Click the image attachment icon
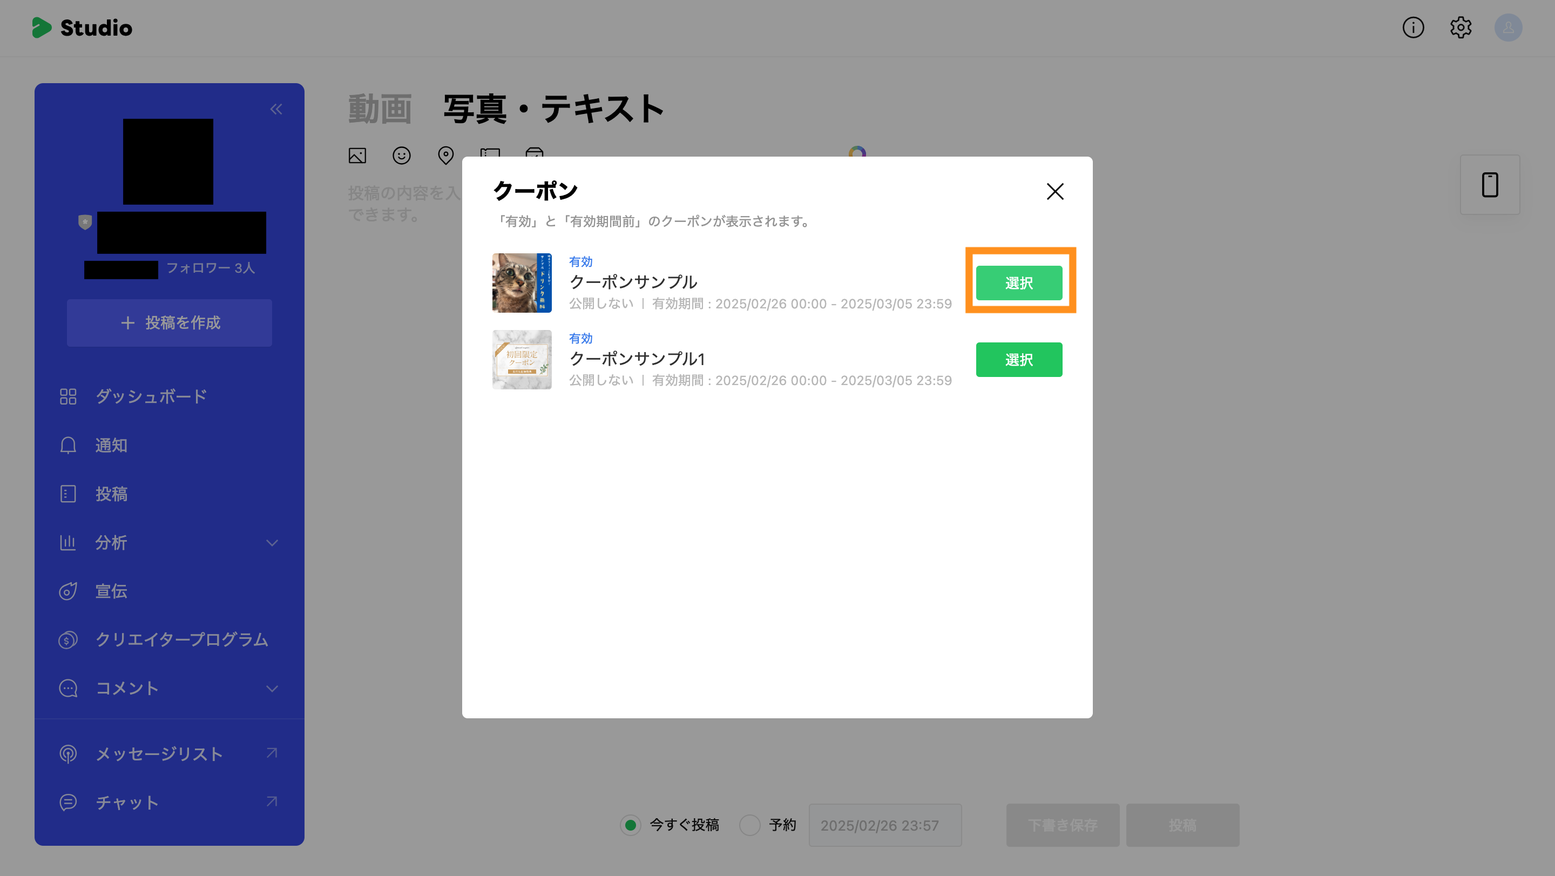 (357, 156)
